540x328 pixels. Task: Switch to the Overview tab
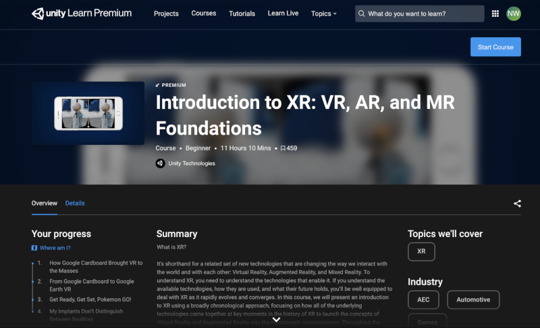coord(45,203)
